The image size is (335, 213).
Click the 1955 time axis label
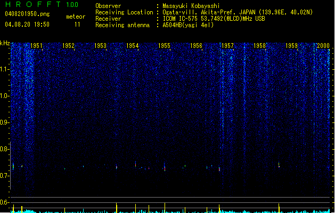click(x=164, y=46)
